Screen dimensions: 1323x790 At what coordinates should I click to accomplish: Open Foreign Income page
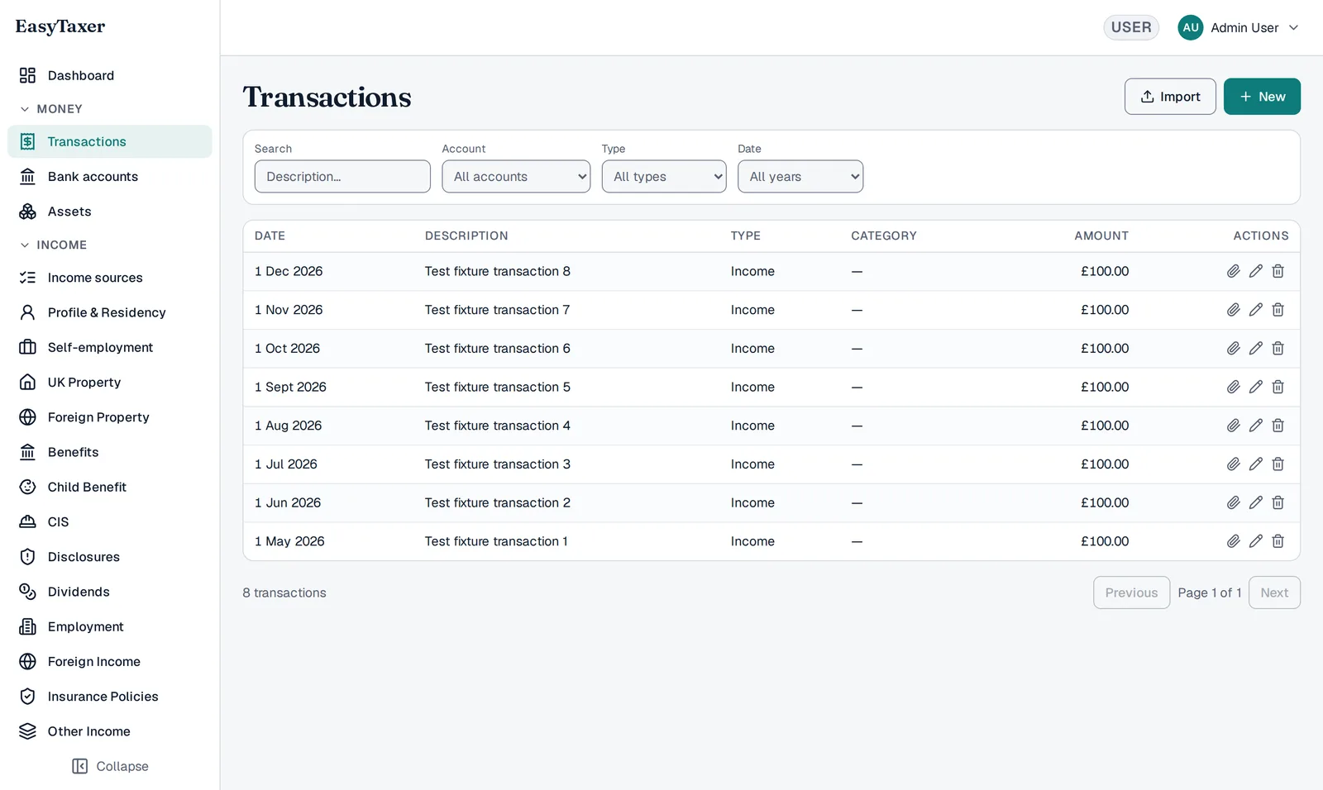click(110, 662)
